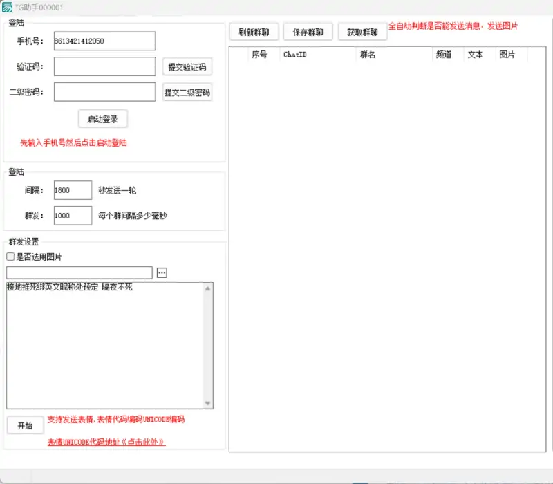The width and height of the screenshot is (553, 484).
Task: Click the message box scroll up arrow
Action: (208, 289)
